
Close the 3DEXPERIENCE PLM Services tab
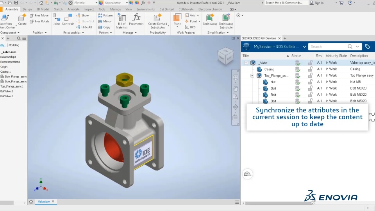pos(279,38)
